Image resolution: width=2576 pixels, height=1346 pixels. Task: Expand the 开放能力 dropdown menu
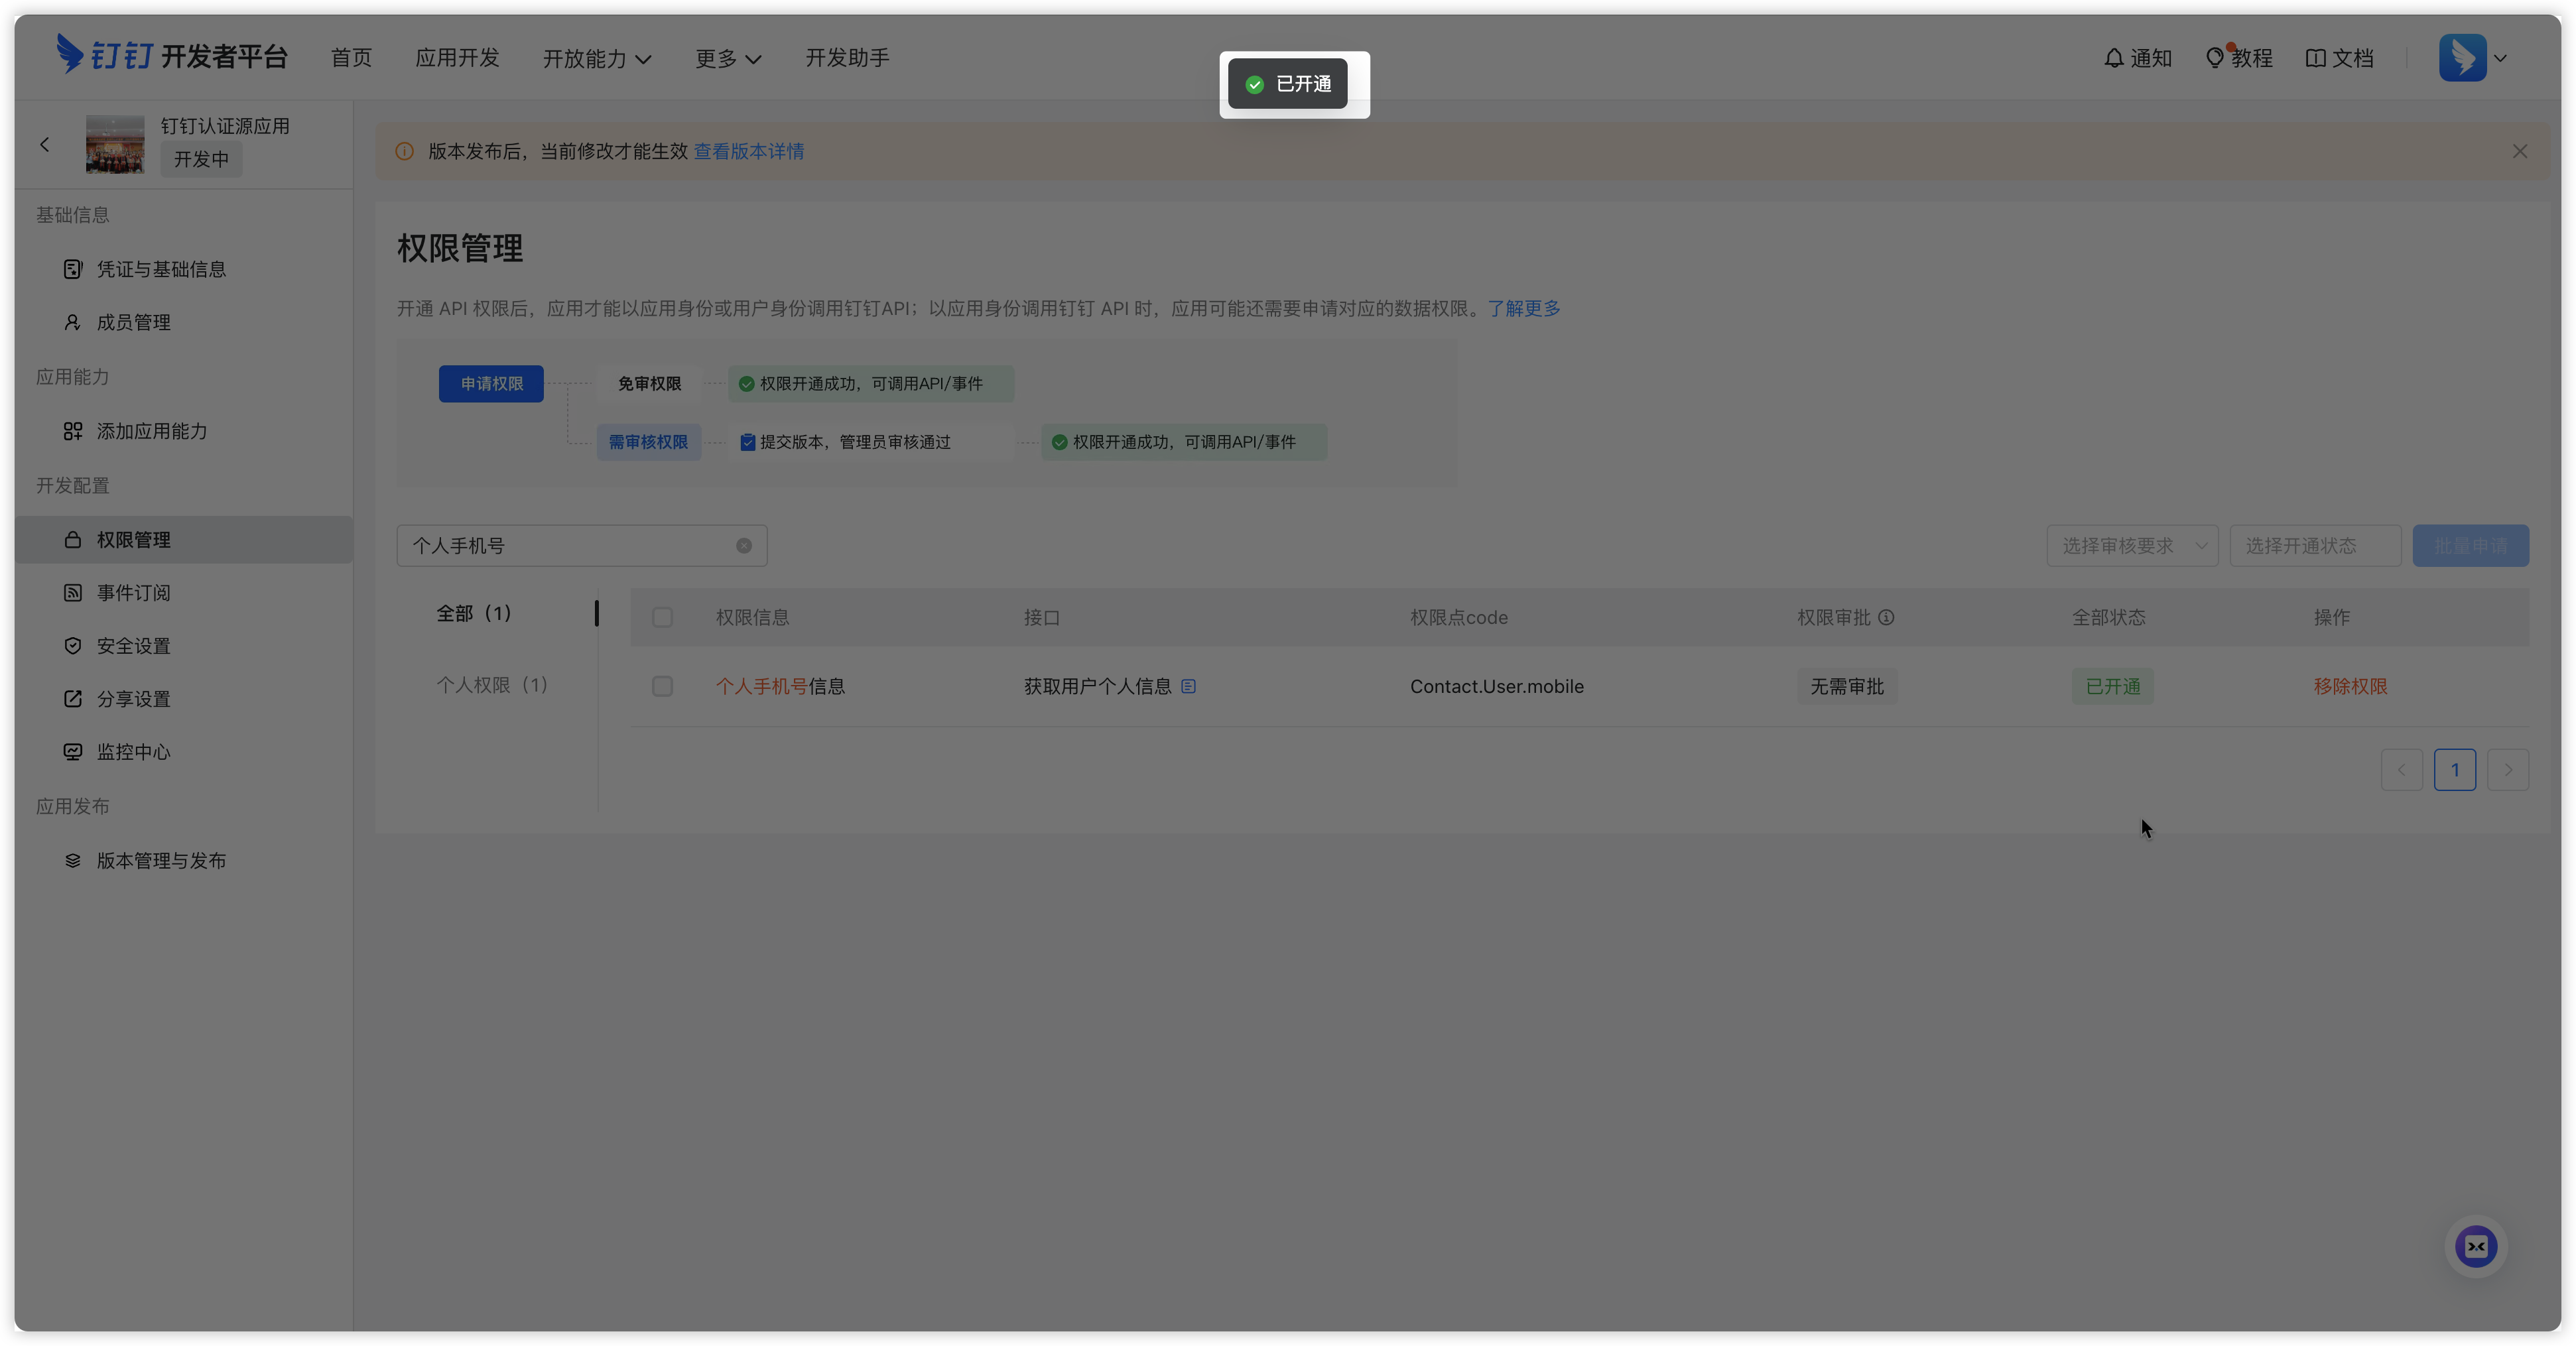(597, 59)
